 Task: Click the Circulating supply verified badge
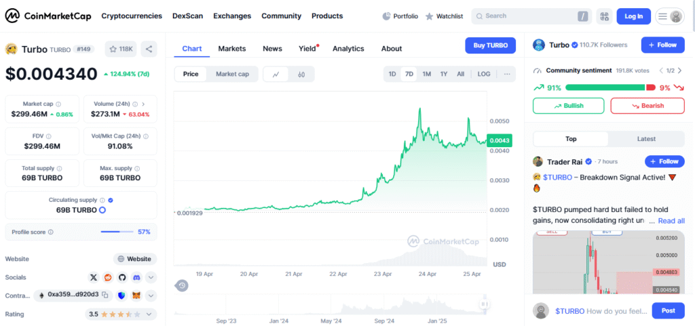point(111,200)
